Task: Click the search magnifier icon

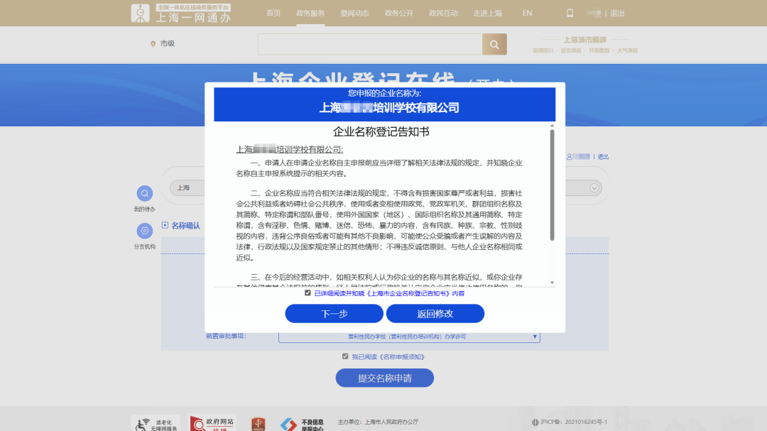Action: coord(494,44)
